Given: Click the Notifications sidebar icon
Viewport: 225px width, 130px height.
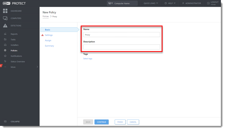Looking at the screenshot, I should 5,56.
